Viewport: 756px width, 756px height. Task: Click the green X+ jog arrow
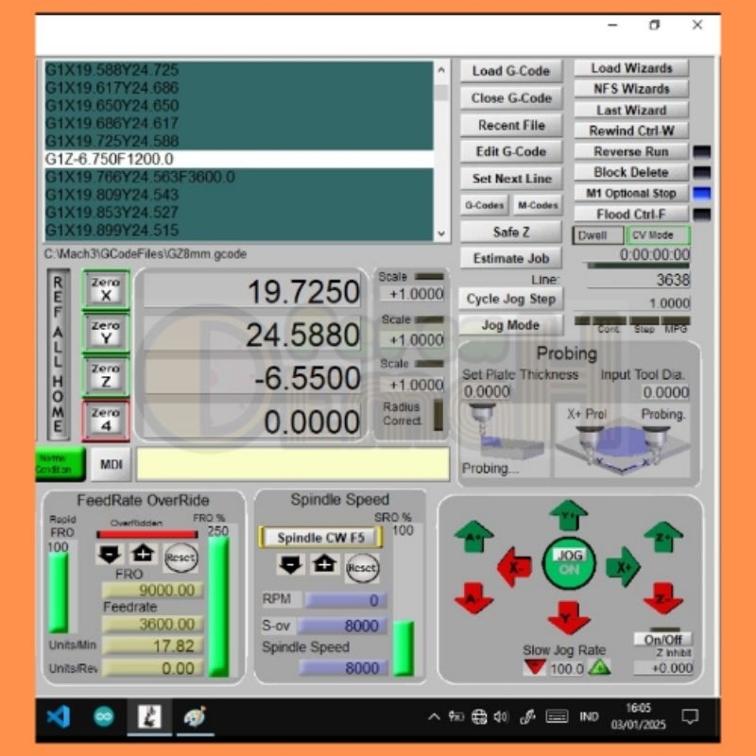(x=623, y=567)
